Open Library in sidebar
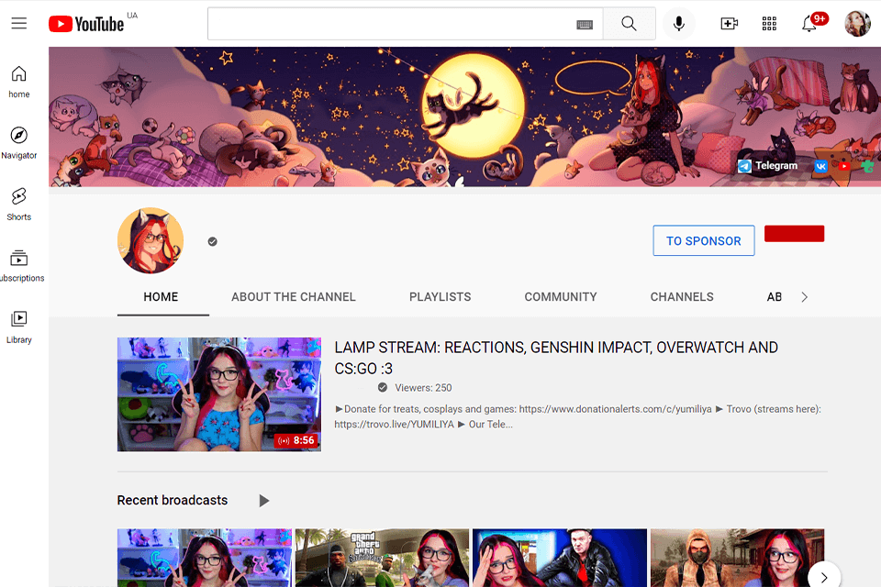The image size is (881, 587). pos(19,327)
